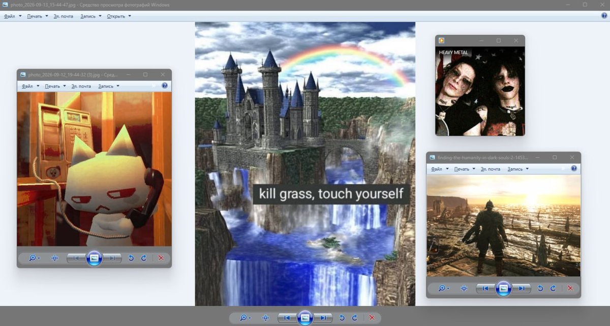
Task: Rotate counterclockwise in the Dark Souls window
Action: point(540,288)
